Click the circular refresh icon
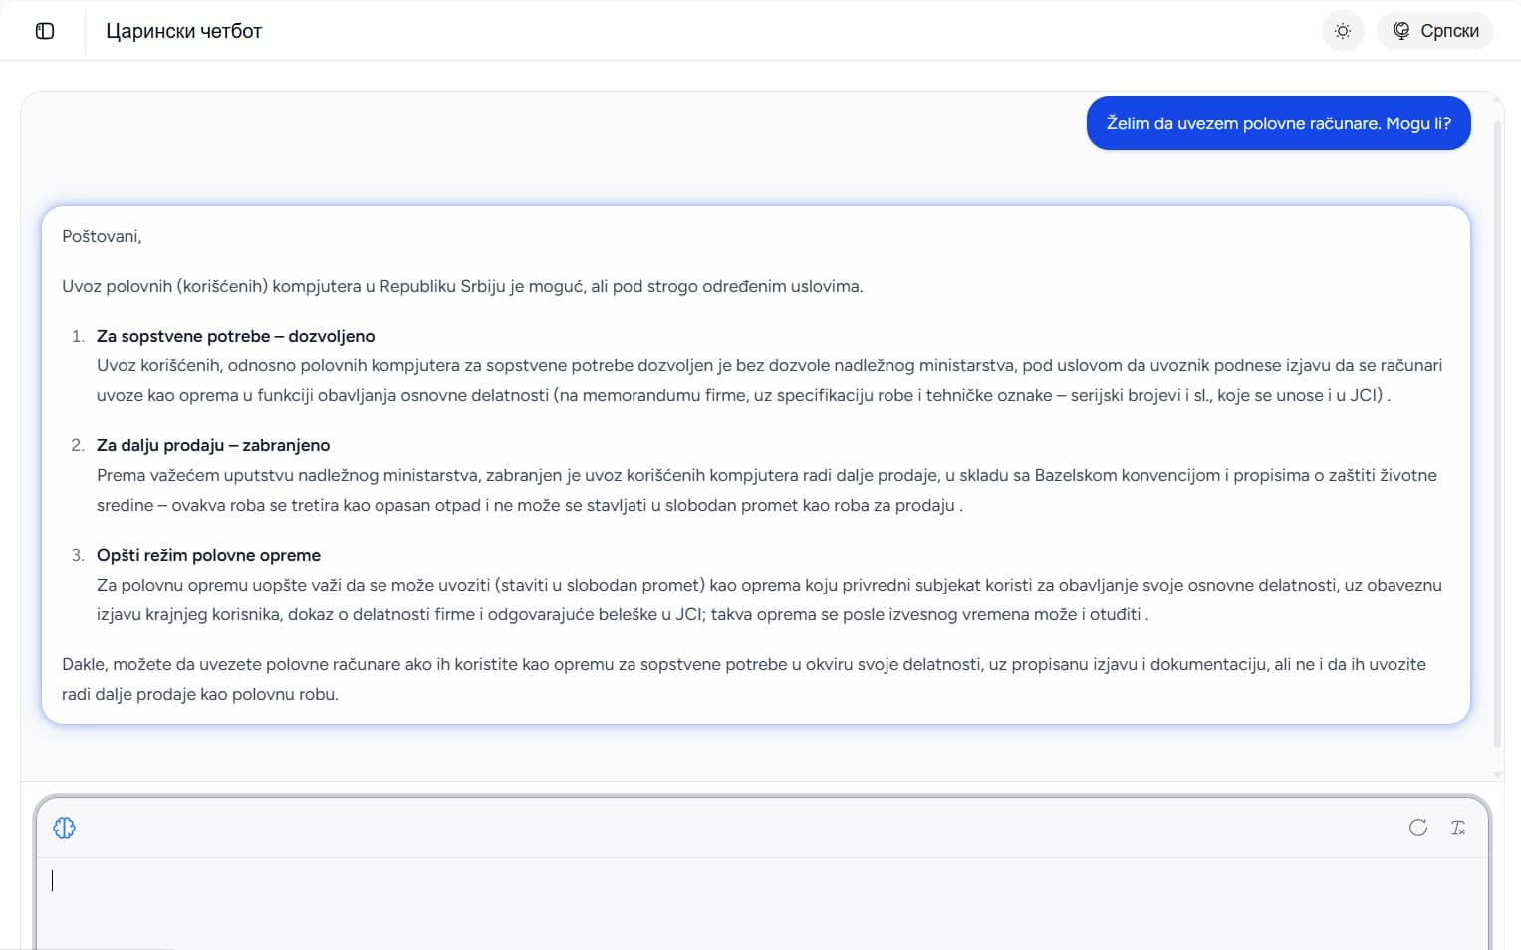This screenshot has width=1521, height=950. [1418, 828]
